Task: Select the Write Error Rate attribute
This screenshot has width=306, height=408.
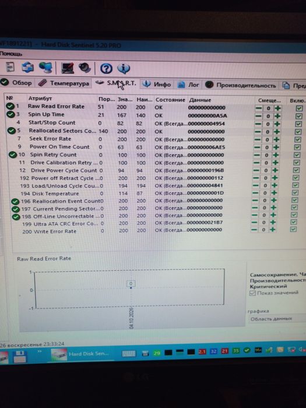Action: 55,231
